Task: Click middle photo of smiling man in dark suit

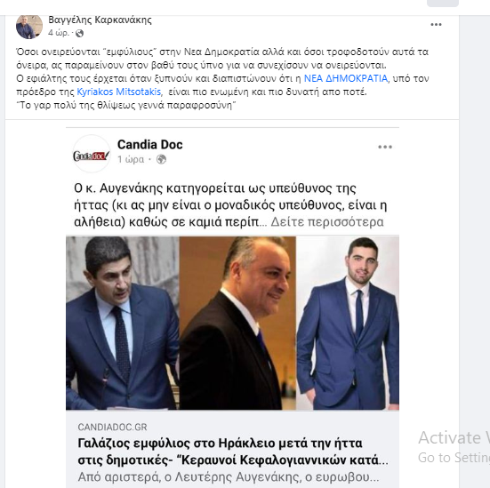Action: (x=237, y=323)
